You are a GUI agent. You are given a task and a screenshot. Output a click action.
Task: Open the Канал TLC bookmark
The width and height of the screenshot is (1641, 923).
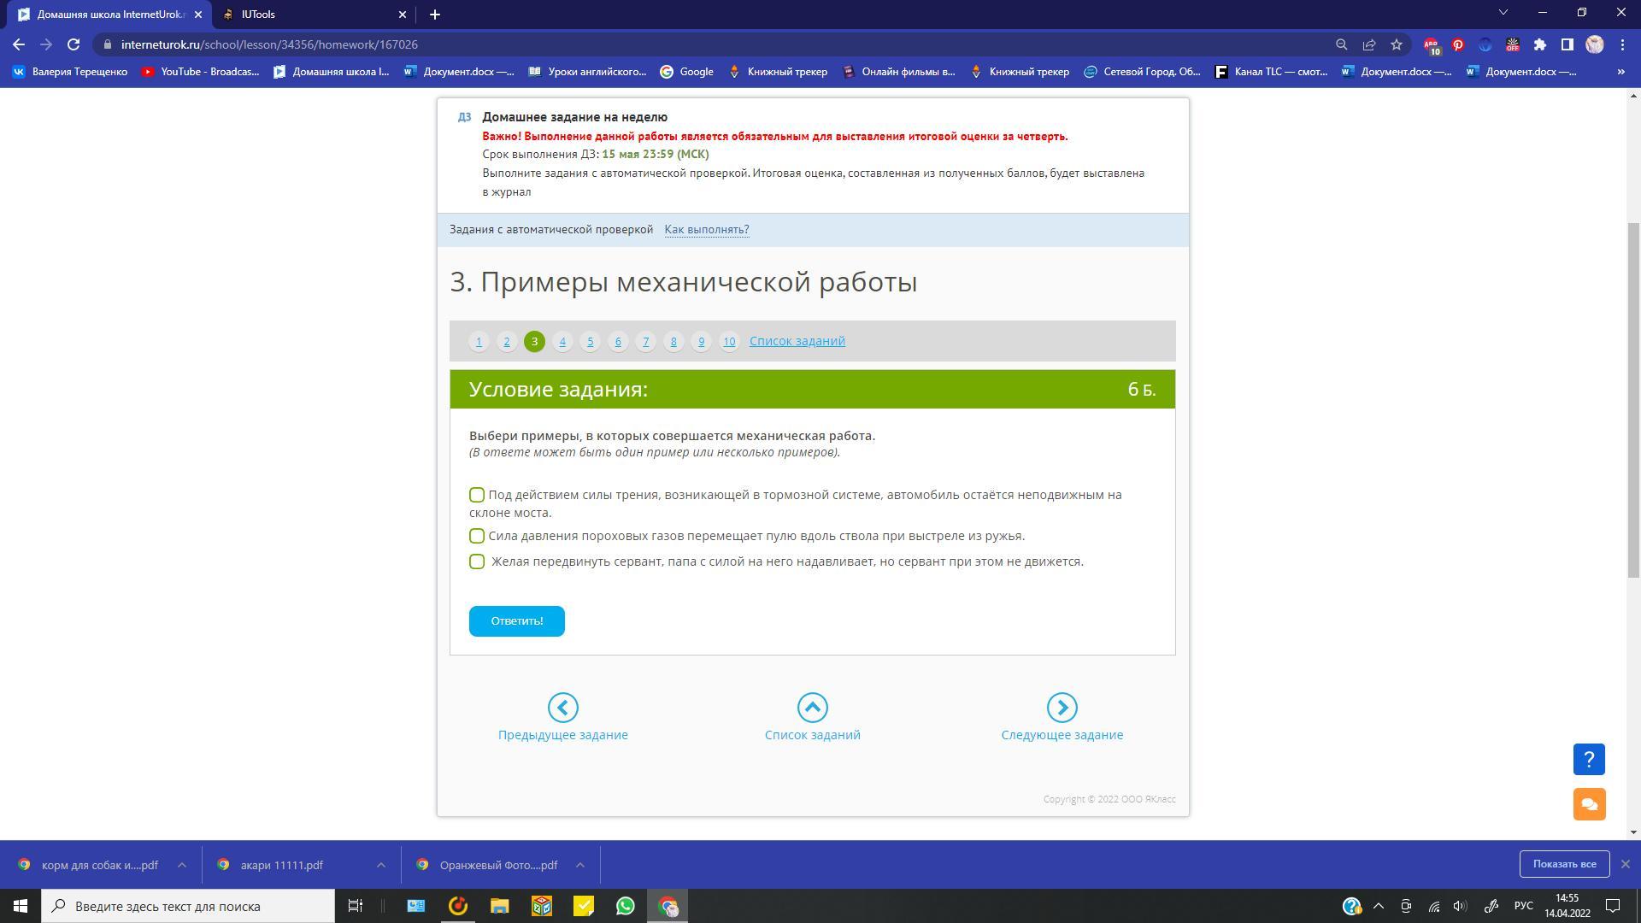(x=1272, y=72)
